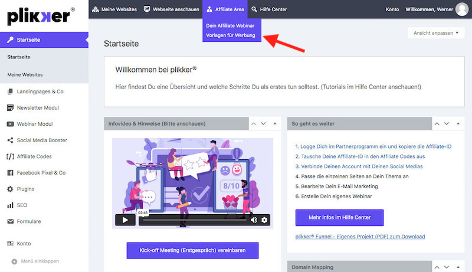Toggle the So geht es weiter panel
The width and height of the screenshot is (472, 272).
pos(457,124)
